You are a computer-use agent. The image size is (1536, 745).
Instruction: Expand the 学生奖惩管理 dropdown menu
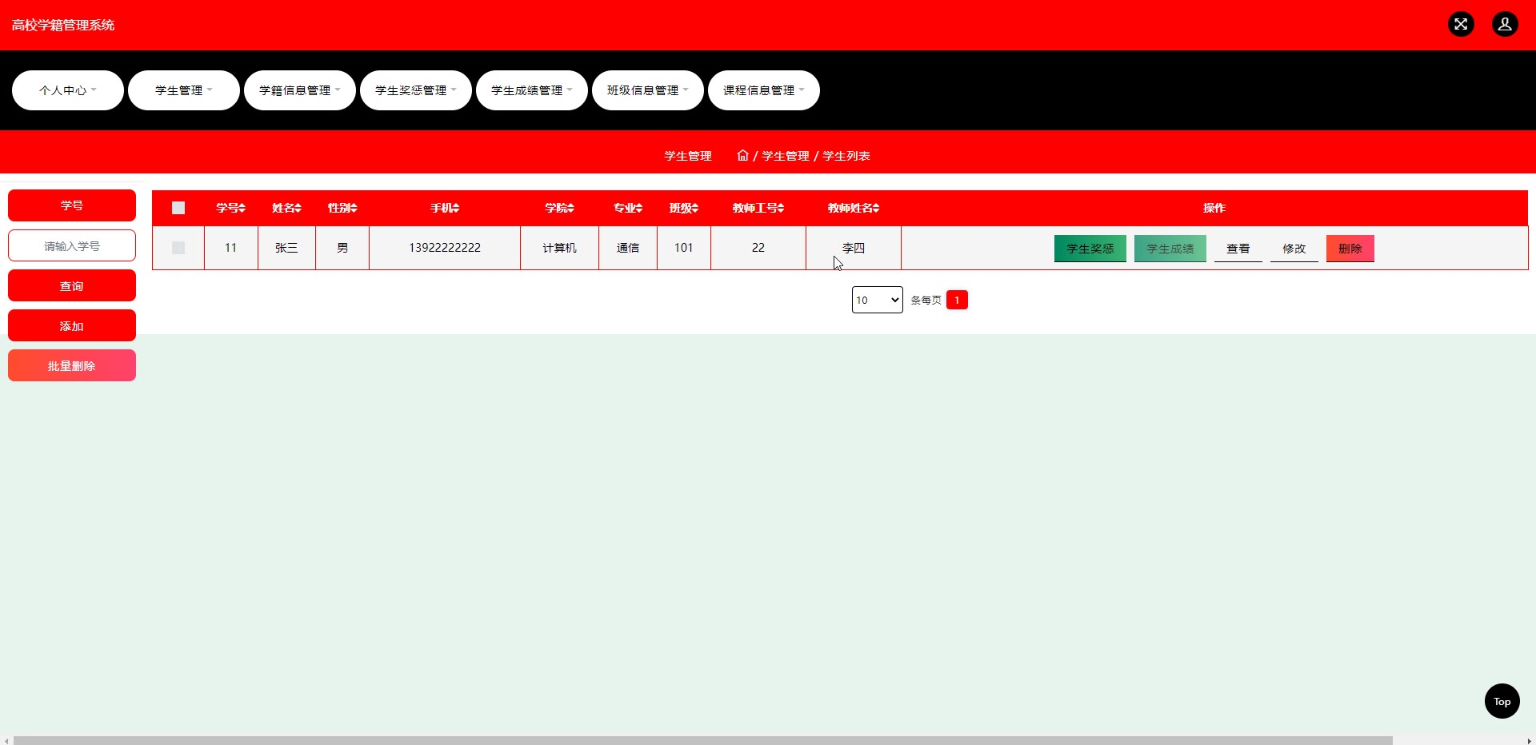pos(416,90)
